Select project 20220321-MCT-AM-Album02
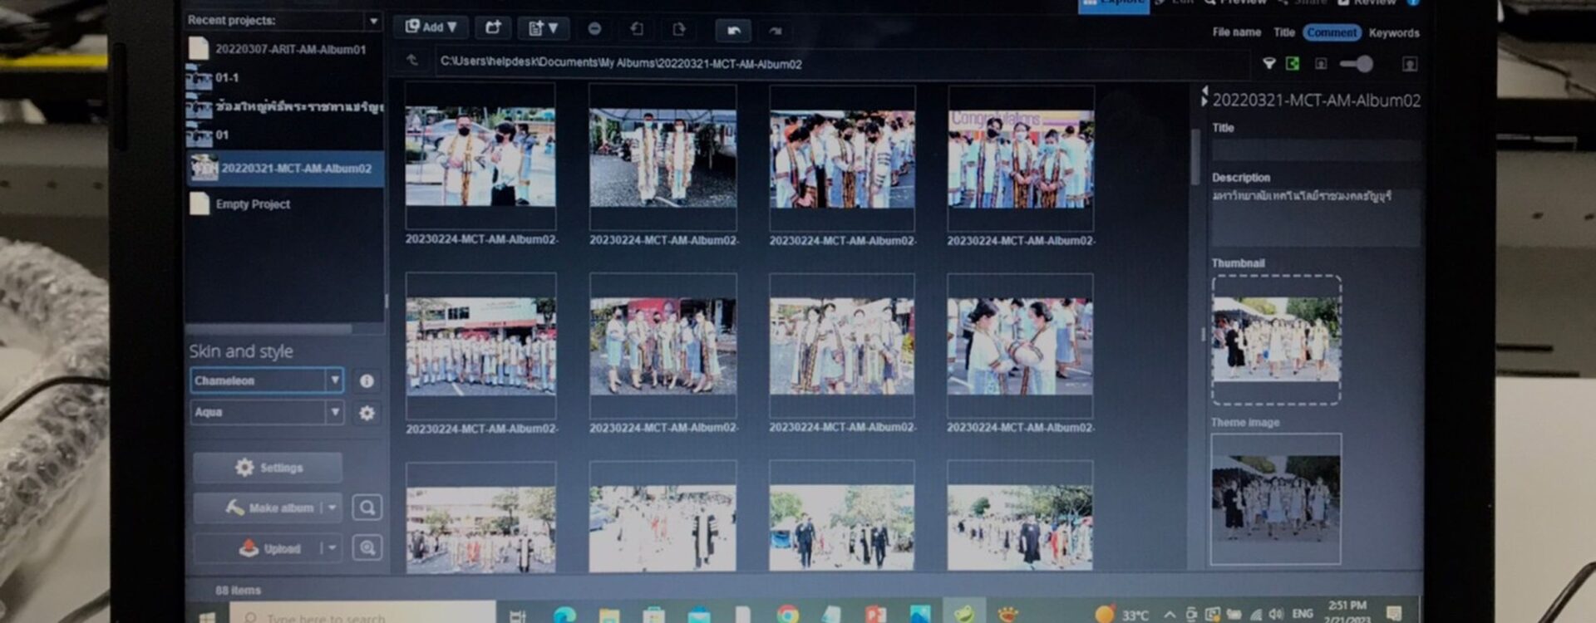The height and width of the screenshot is (623, 1596). 284,169
